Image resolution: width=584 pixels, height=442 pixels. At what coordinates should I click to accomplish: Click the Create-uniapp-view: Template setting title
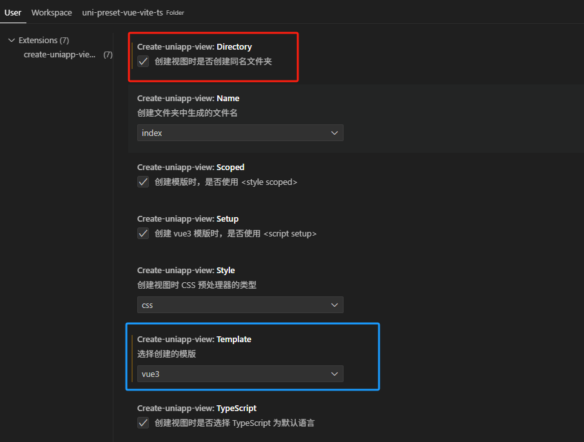194,339
